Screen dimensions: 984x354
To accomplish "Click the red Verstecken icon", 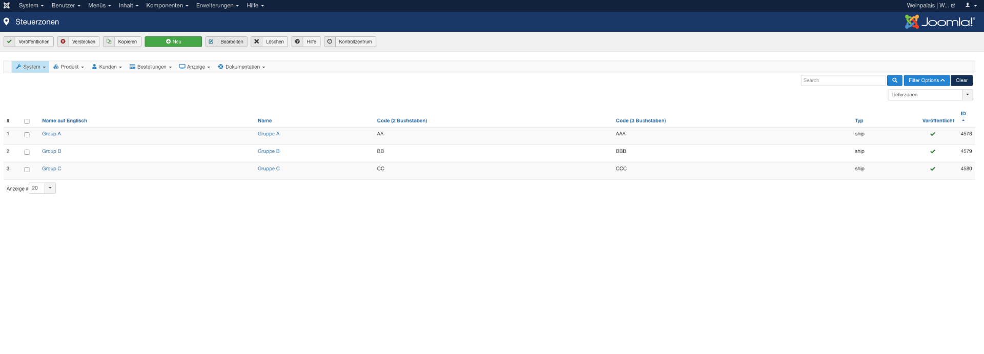I will 63,41.
